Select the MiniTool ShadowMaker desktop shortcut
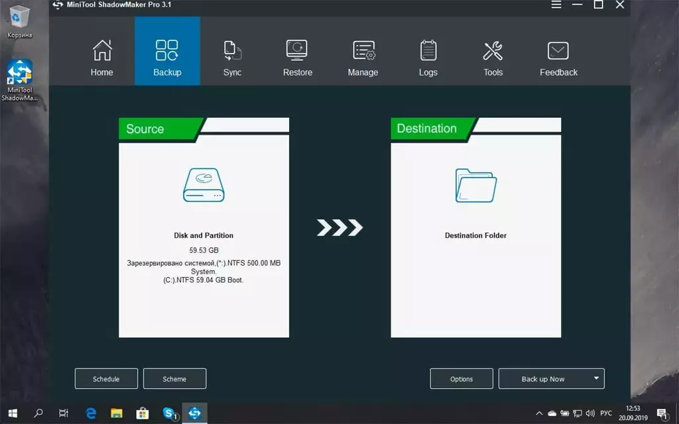The width and height of the screenshot is (679, 424). coord(19,80)
